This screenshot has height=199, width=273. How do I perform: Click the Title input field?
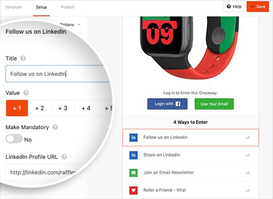click(x=58, y=74)
